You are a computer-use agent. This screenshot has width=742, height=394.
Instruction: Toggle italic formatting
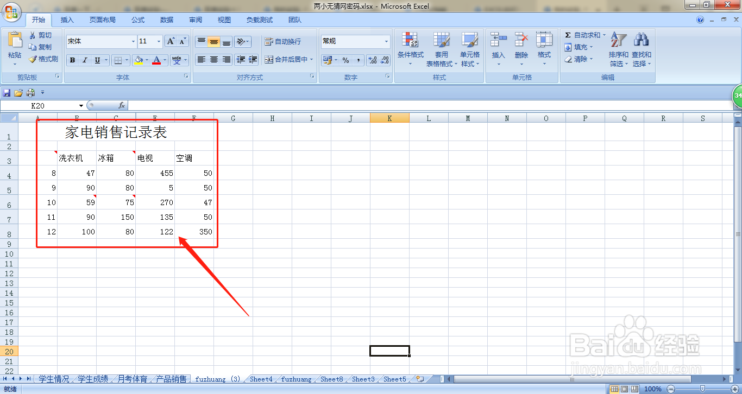85,60
